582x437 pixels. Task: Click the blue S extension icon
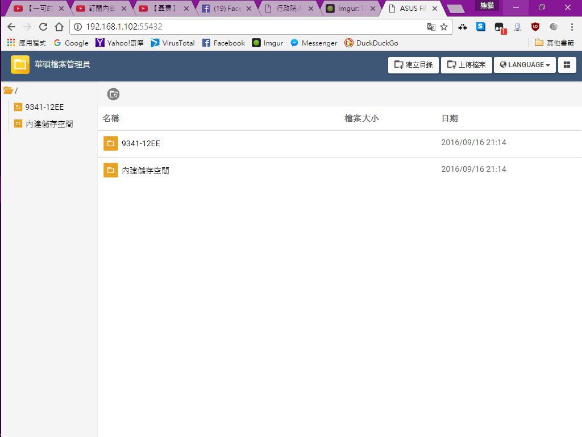coord(481,27)
